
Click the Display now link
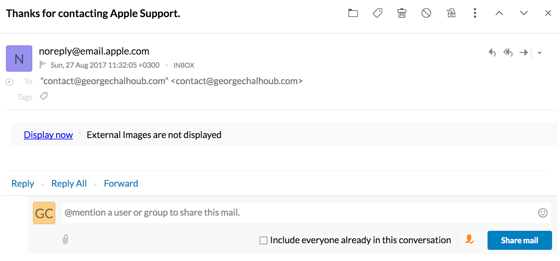click(x=48, y=135)
